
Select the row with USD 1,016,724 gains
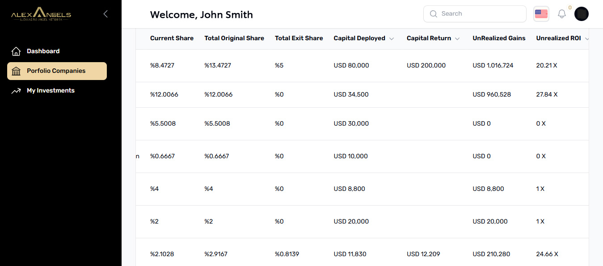(x=362, y=66)
